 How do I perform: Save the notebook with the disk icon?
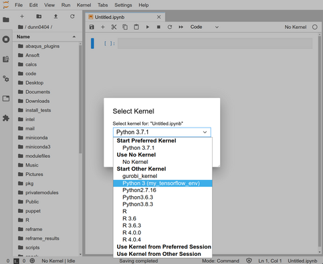pyautogui.click(x=92, y=27)
